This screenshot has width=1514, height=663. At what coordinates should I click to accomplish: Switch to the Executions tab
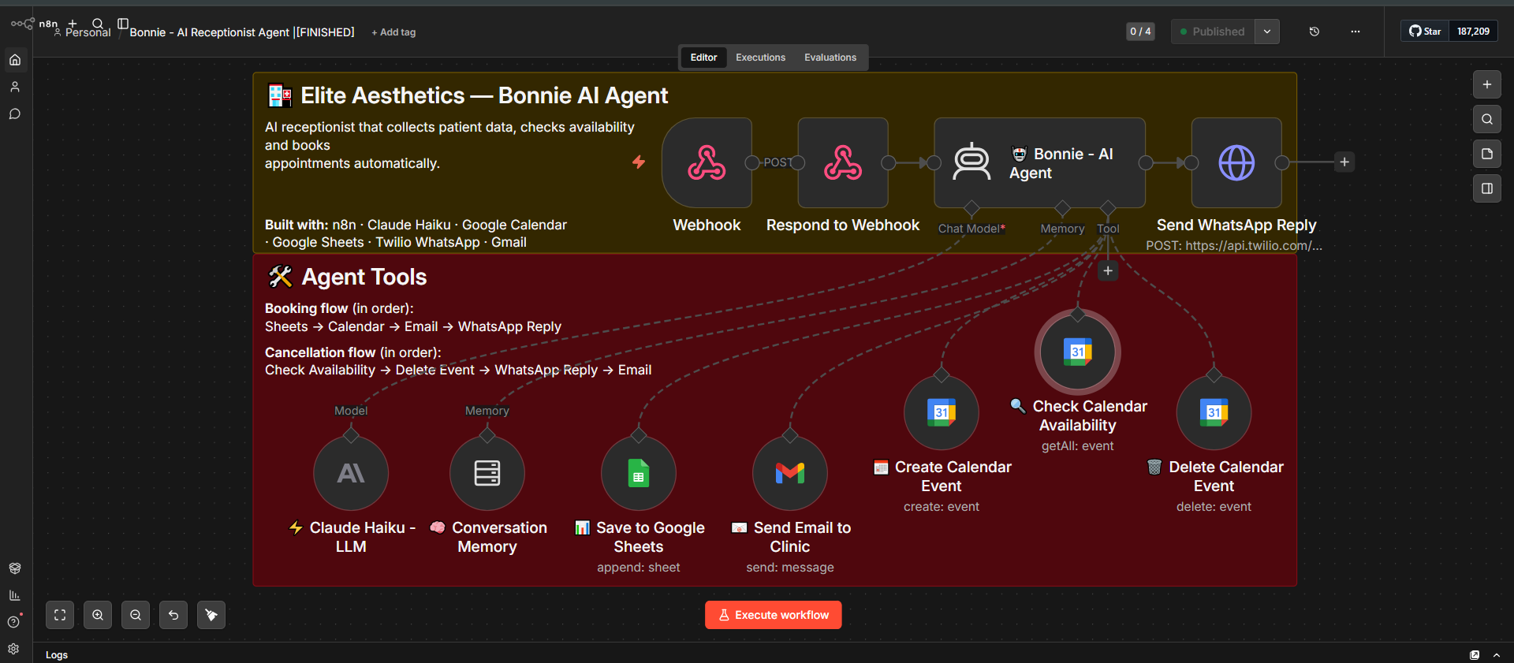click(760, 58)
